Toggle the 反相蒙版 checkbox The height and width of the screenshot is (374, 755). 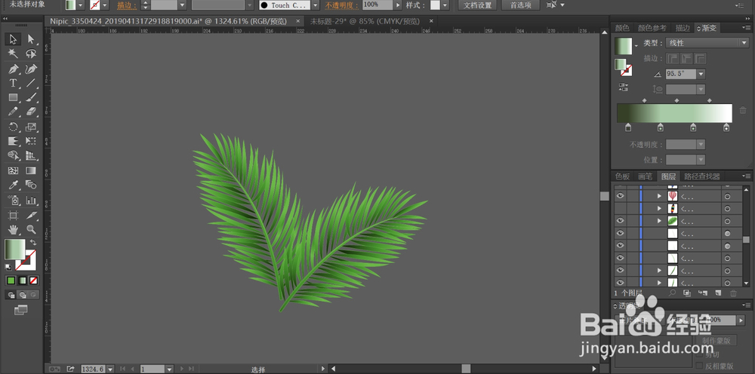click(699, 366)
